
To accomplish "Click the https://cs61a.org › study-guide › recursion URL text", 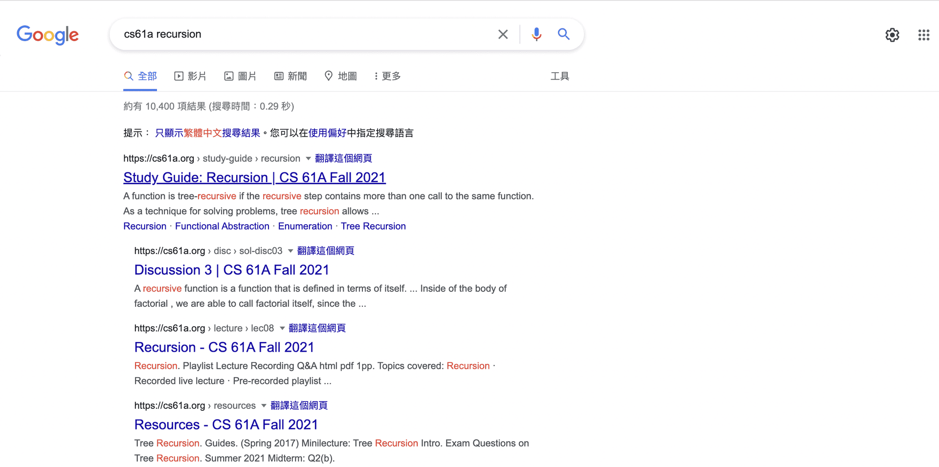I will (x=212, y=158).
